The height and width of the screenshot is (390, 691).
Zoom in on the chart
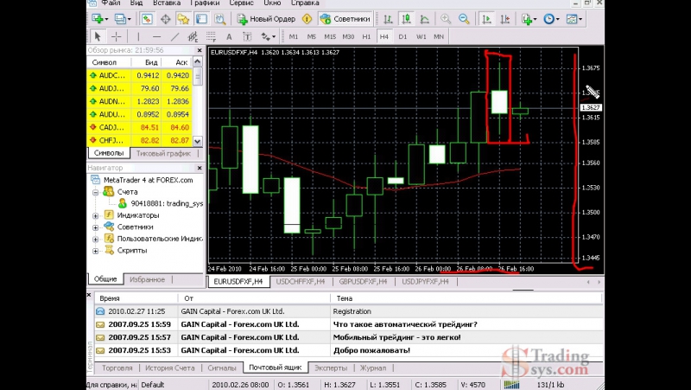(x=446, y=19)
